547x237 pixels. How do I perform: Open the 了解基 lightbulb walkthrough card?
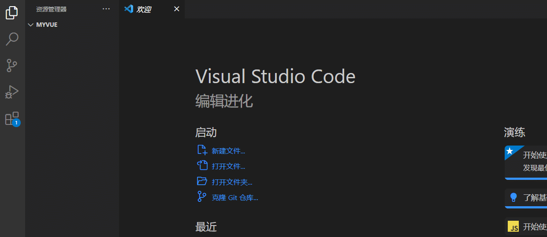click(x=526, y=198)
